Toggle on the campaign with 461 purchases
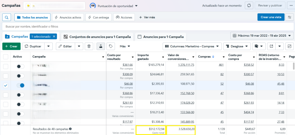The image size is (295, 135). (x=20, y=66)
